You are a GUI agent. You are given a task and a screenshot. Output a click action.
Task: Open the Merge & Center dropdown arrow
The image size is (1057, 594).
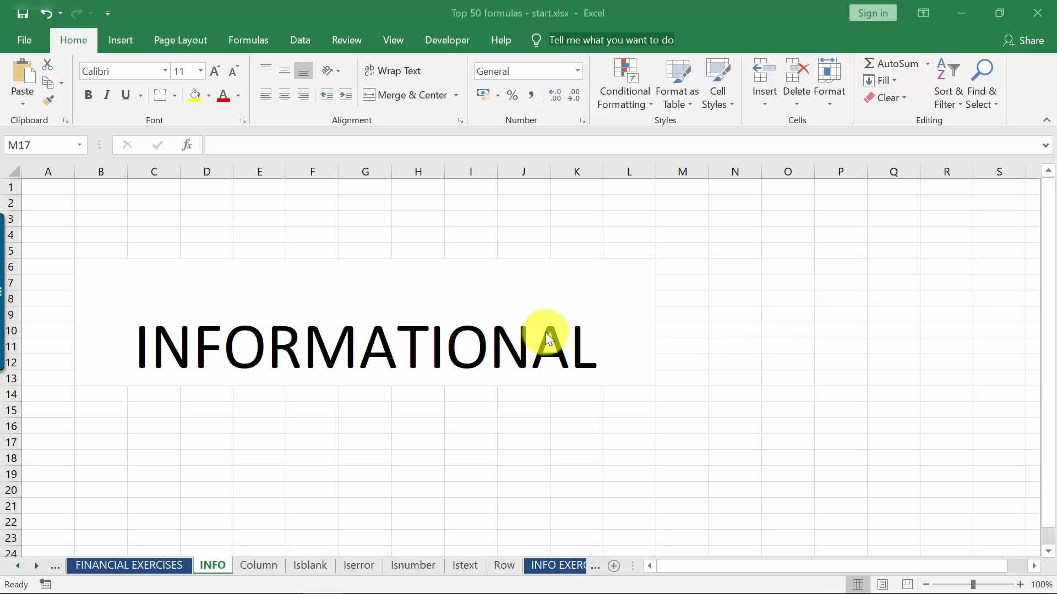point(456,95)
